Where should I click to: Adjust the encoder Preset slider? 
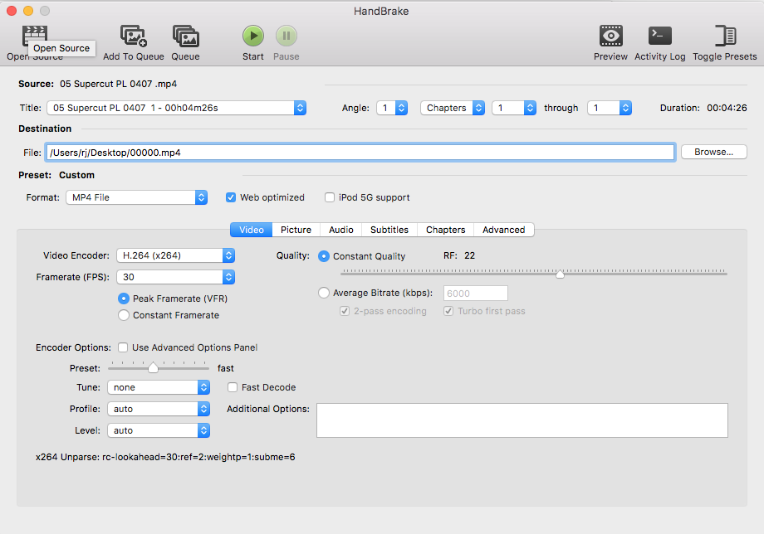pyautogui.click(x=154, y=366)
